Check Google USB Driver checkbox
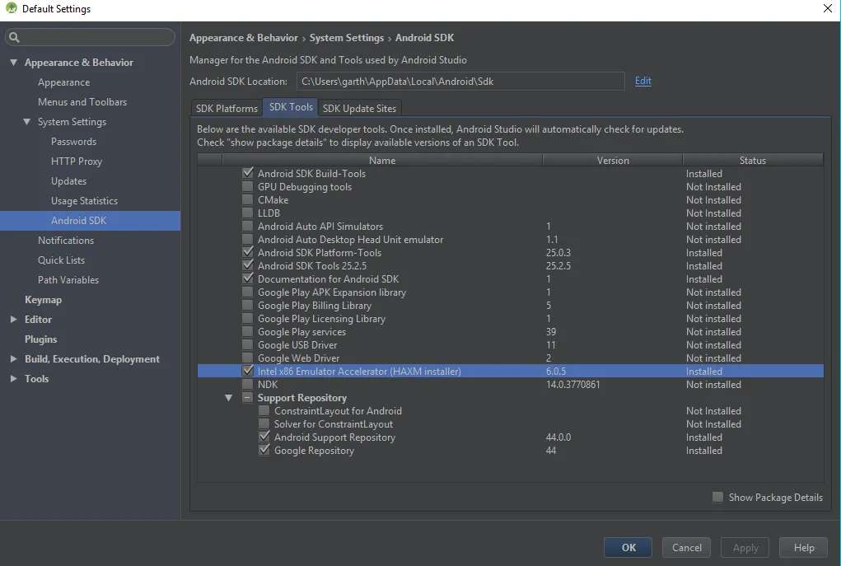The image size is (841, 566). click(x=248, y=344)
